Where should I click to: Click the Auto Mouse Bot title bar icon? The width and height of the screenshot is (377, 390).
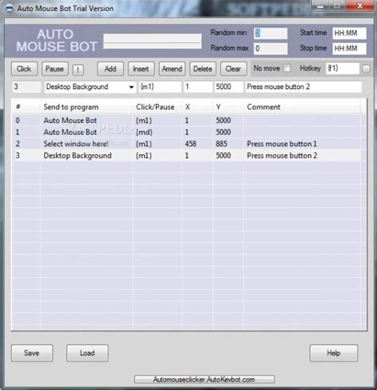10,9
